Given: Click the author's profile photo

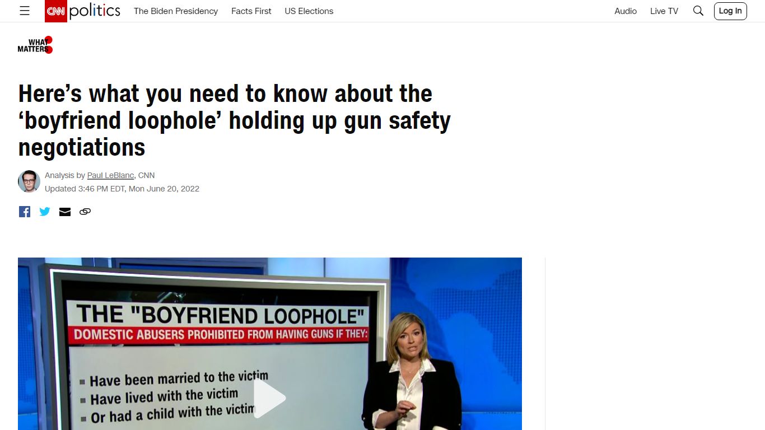Looking at the screenshot, I should click(29, 181).
